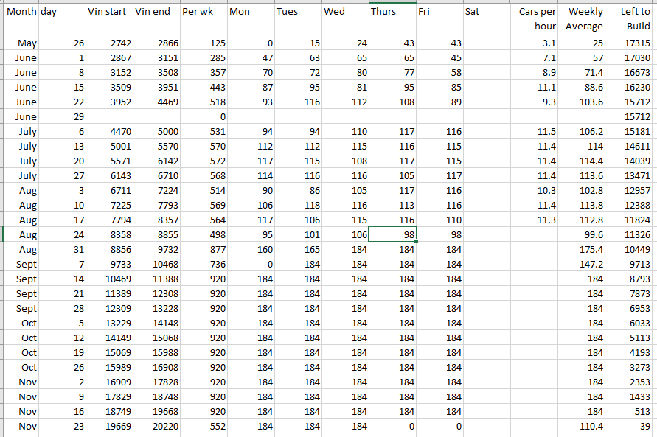Click the highlighted Thurs cell showing 98

pos(392,234)
